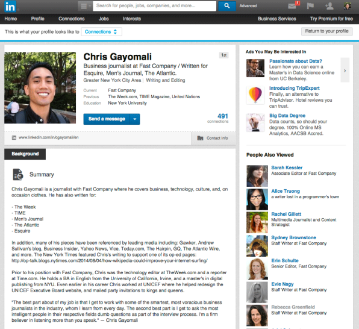The image size is (359, 329).
Task: Click the blue search magnifier button
Action: tap(227, 6)
